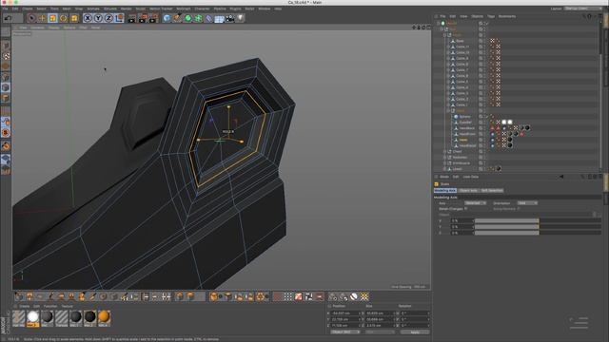
Task: Add a Cube primitive from toolbar
Action: coord(167,18)
